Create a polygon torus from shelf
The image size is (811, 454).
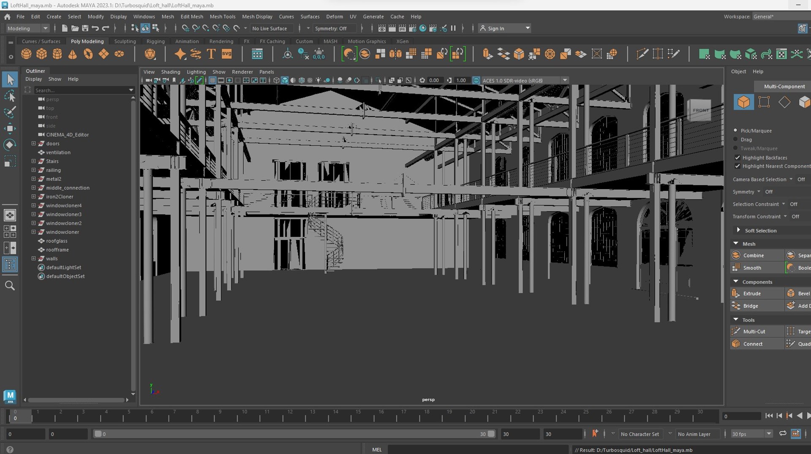click(88, 54)
